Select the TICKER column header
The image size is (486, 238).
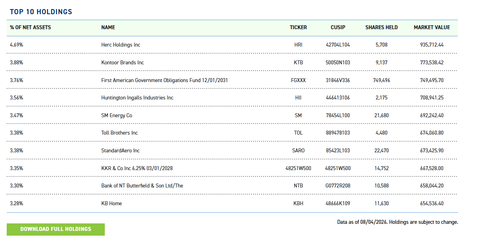click(x=298, y=28)
